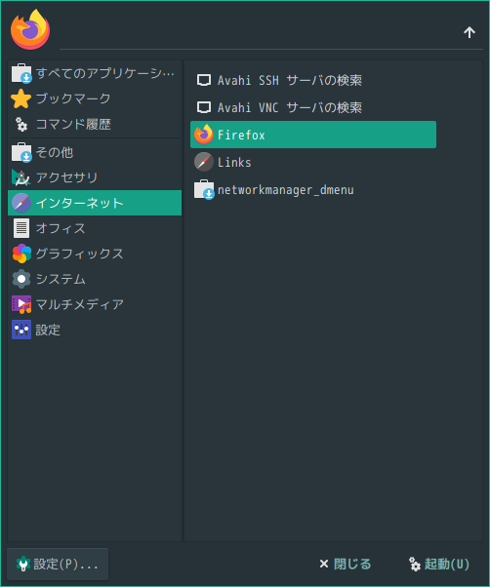Select the highlighted Firefox entry
Viewport: 490px width, 587px height.
click(313, 135)
